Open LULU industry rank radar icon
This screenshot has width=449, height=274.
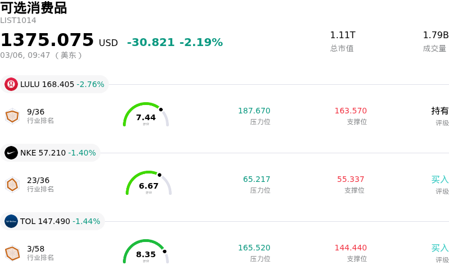click(x=12, y=116)
